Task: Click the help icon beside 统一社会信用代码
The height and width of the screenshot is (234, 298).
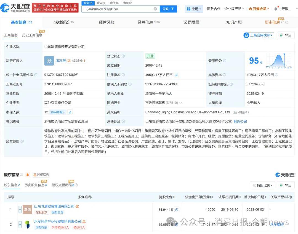Action: 36,75
